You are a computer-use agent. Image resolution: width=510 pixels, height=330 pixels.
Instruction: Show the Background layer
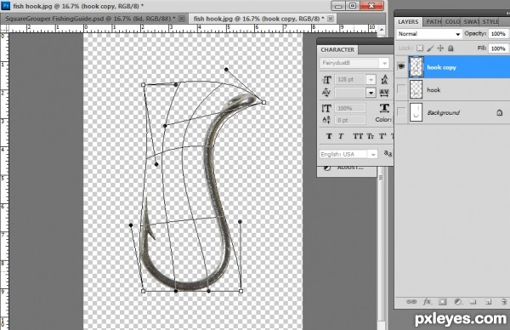point(401,112)
